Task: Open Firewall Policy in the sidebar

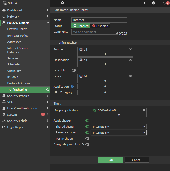Action: click(17, 29)
